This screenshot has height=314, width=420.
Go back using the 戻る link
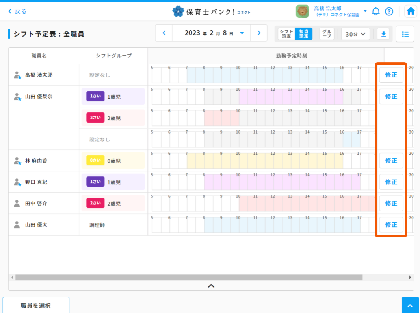18,11
